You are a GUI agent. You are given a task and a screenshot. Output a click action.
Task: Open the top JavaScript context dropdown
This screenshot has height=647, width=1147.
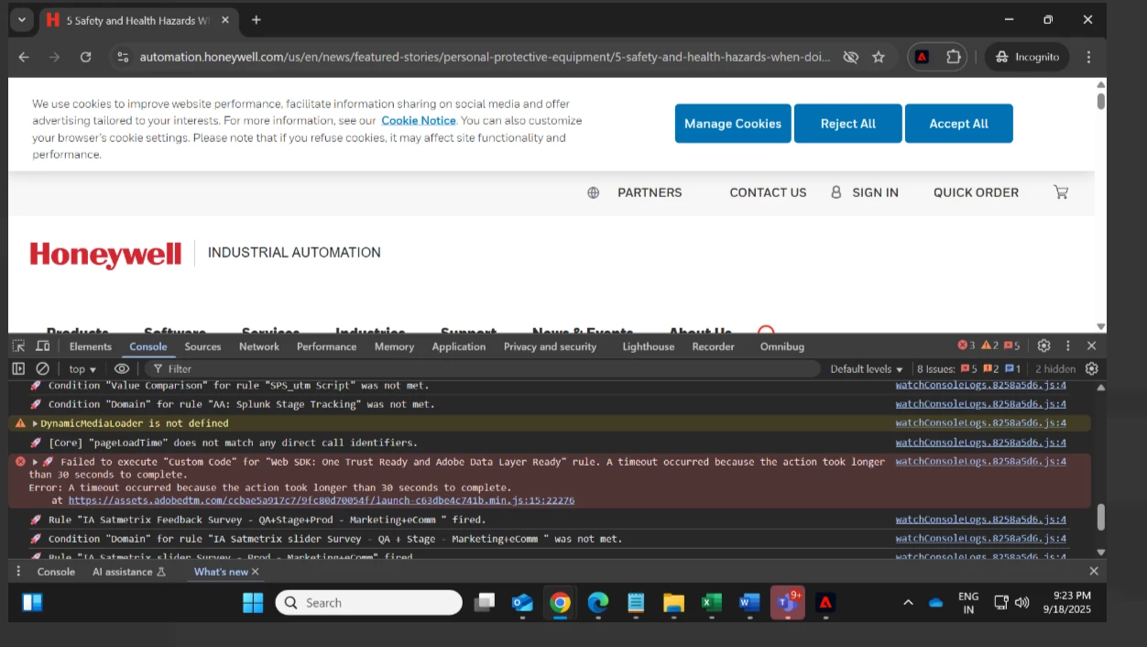pyautogui.click(x=83, y=368)
